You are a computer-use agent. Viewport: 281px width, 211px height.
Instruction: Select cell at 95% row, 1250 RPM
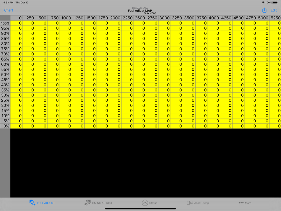click(78, 28)
